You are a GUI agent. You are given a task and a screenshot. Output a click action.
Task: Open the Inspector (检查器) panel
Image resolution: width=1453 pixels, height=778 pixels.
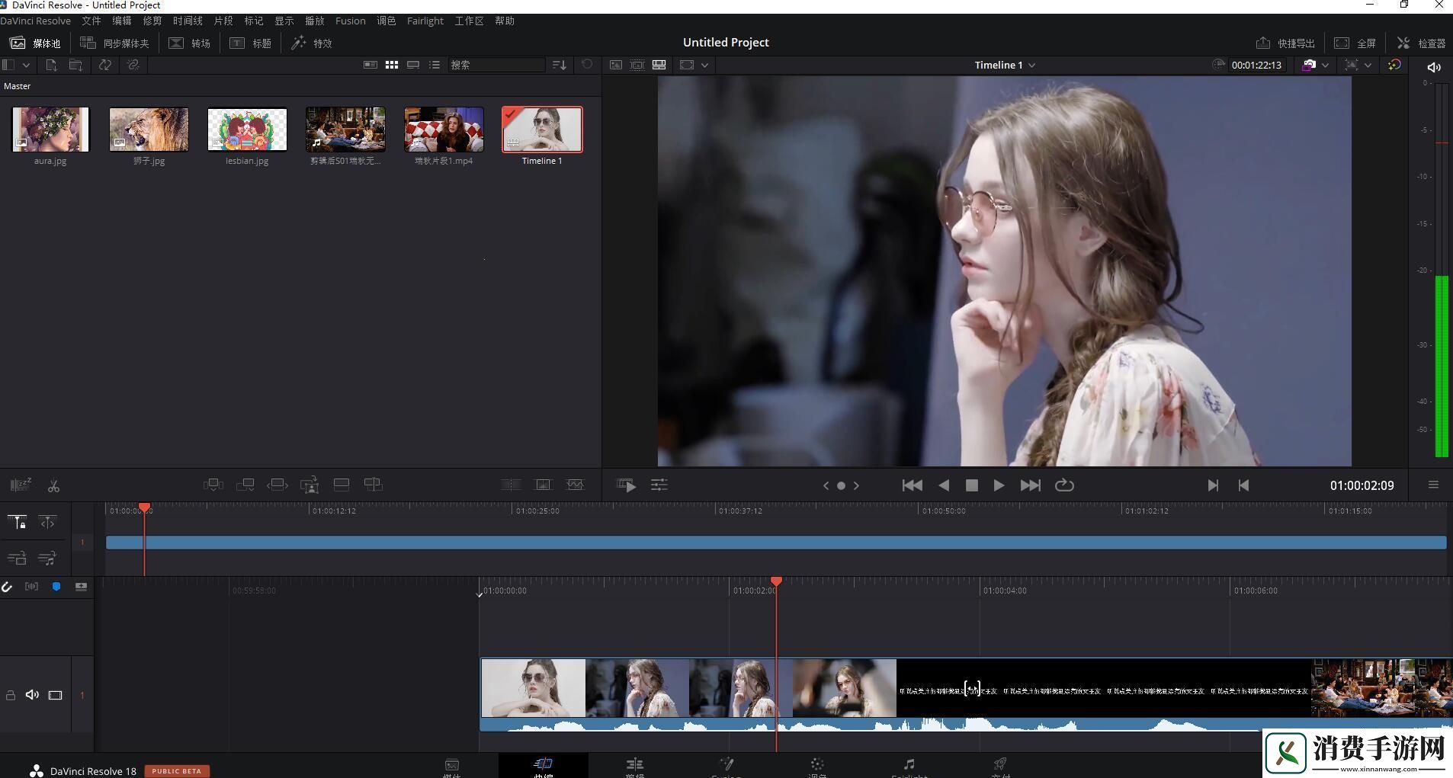tap(1421, 43)
